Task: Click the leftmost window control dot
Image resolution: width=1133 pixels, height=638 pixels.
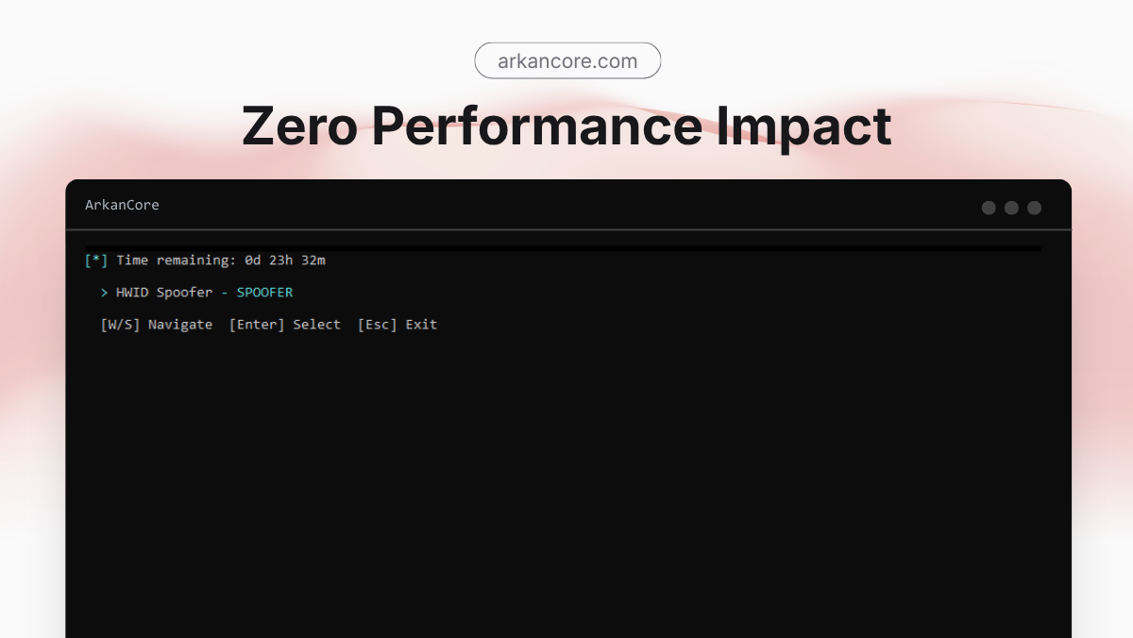Action: point(989,208)
